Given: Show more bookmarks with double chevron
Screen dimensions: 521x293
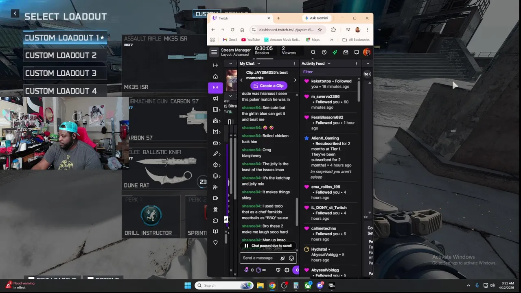Looking at the screenshot, I should pos(331,40).
